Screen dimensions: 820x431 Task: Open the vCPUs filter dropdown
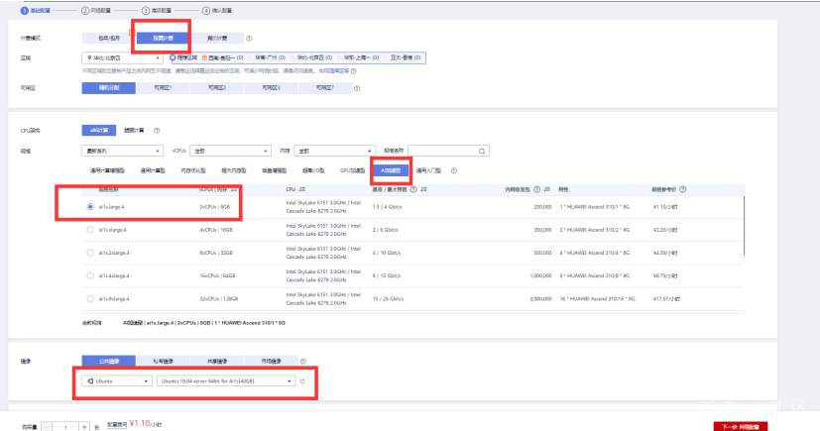click(x=230, y=151)
